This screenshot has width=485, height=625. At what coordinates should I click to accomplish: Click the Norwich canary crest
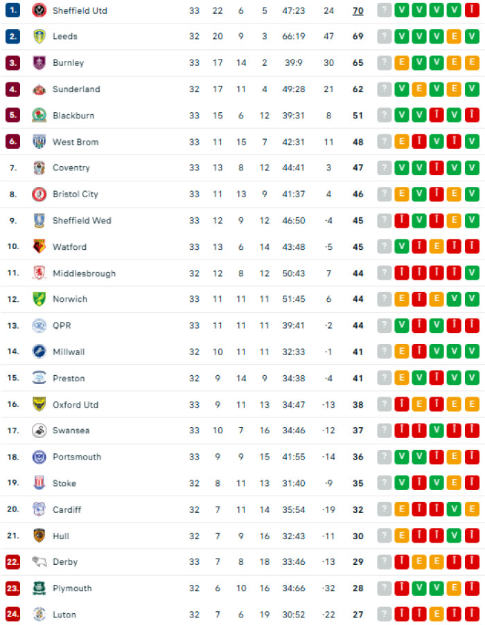click(39, 299)
